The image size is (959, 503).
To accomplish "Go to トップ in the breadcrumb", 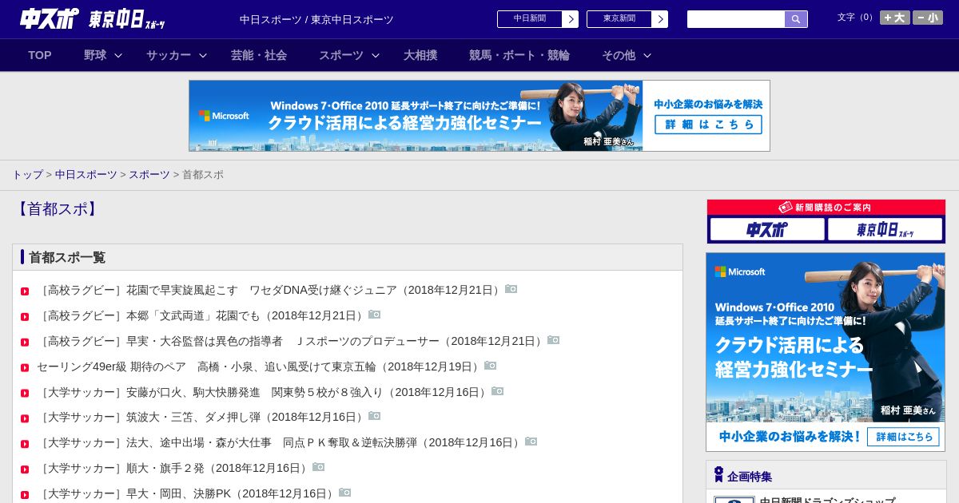I will point(27,174).
